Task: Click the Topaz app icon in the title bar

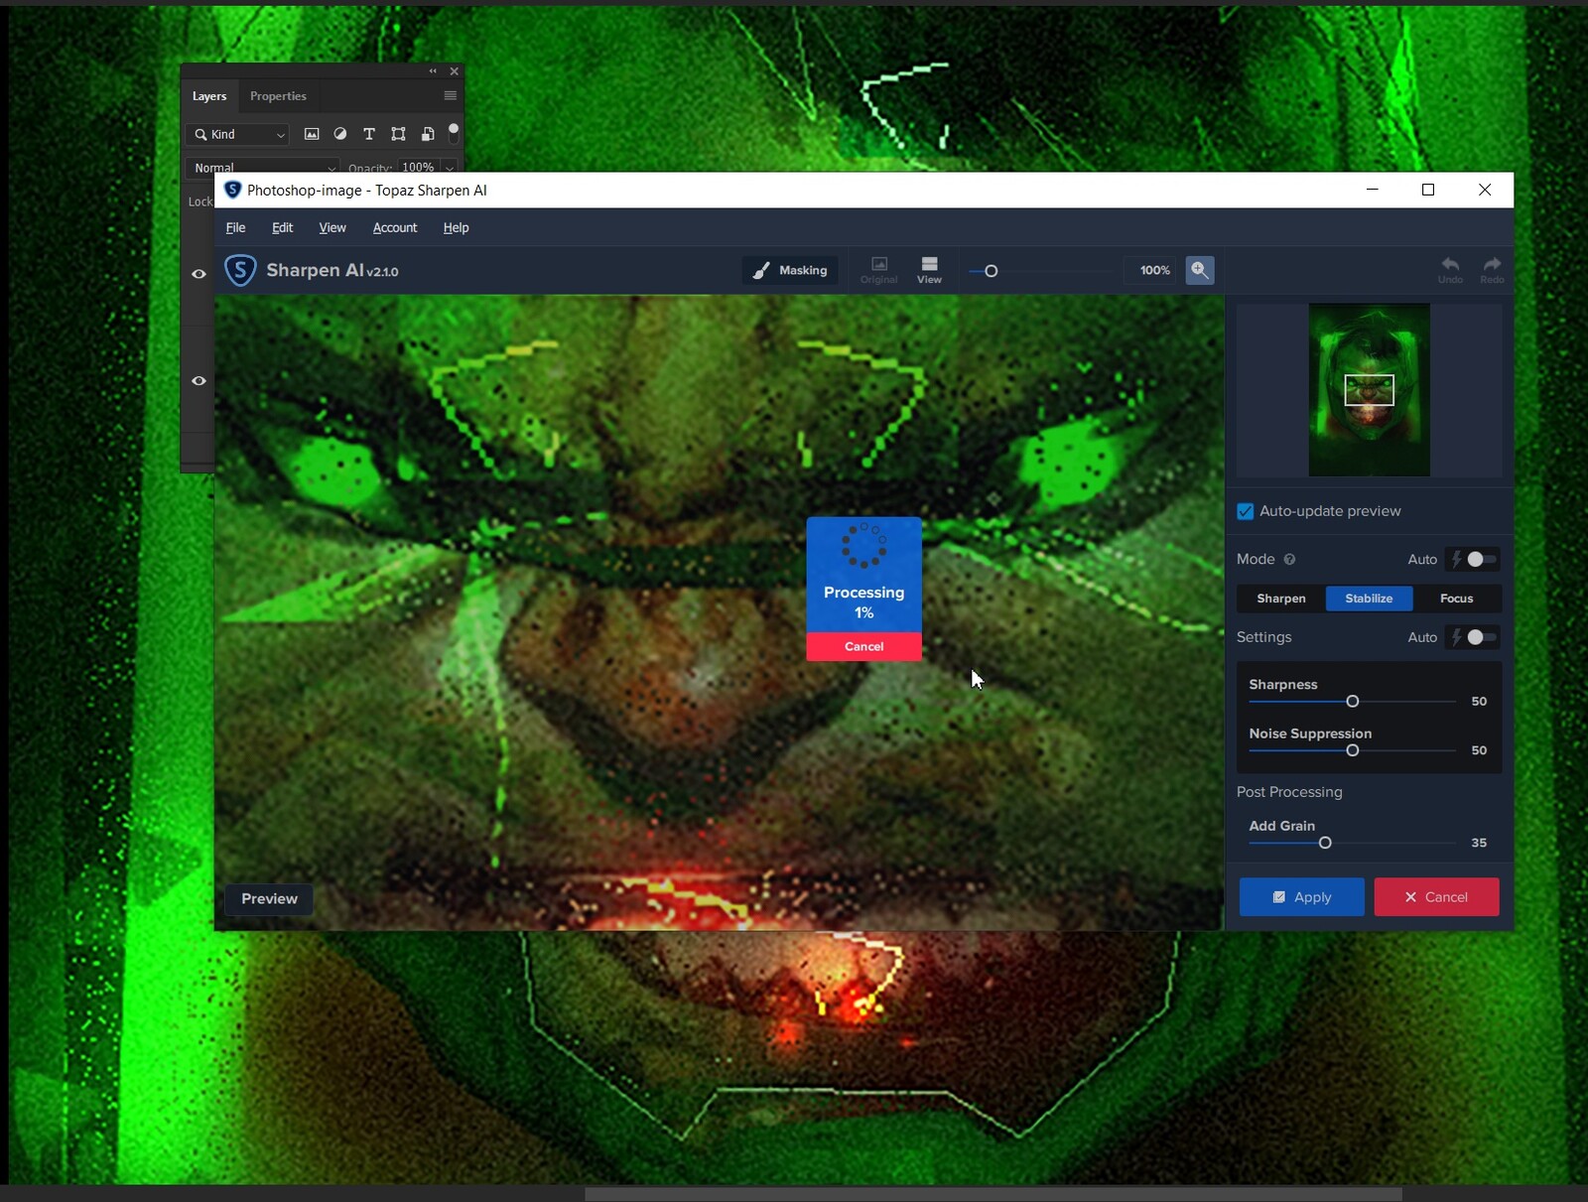Action: pos(233,190)
